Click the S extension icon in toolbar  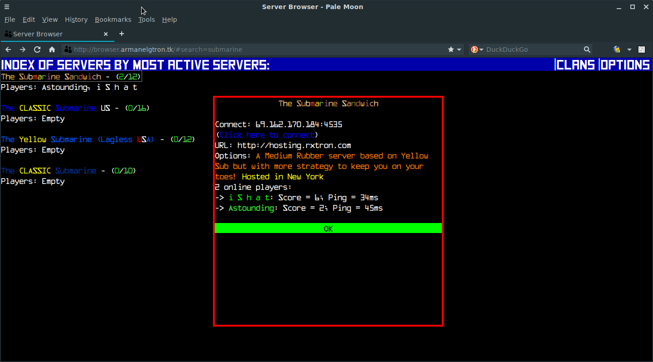(x=642, y=50)
